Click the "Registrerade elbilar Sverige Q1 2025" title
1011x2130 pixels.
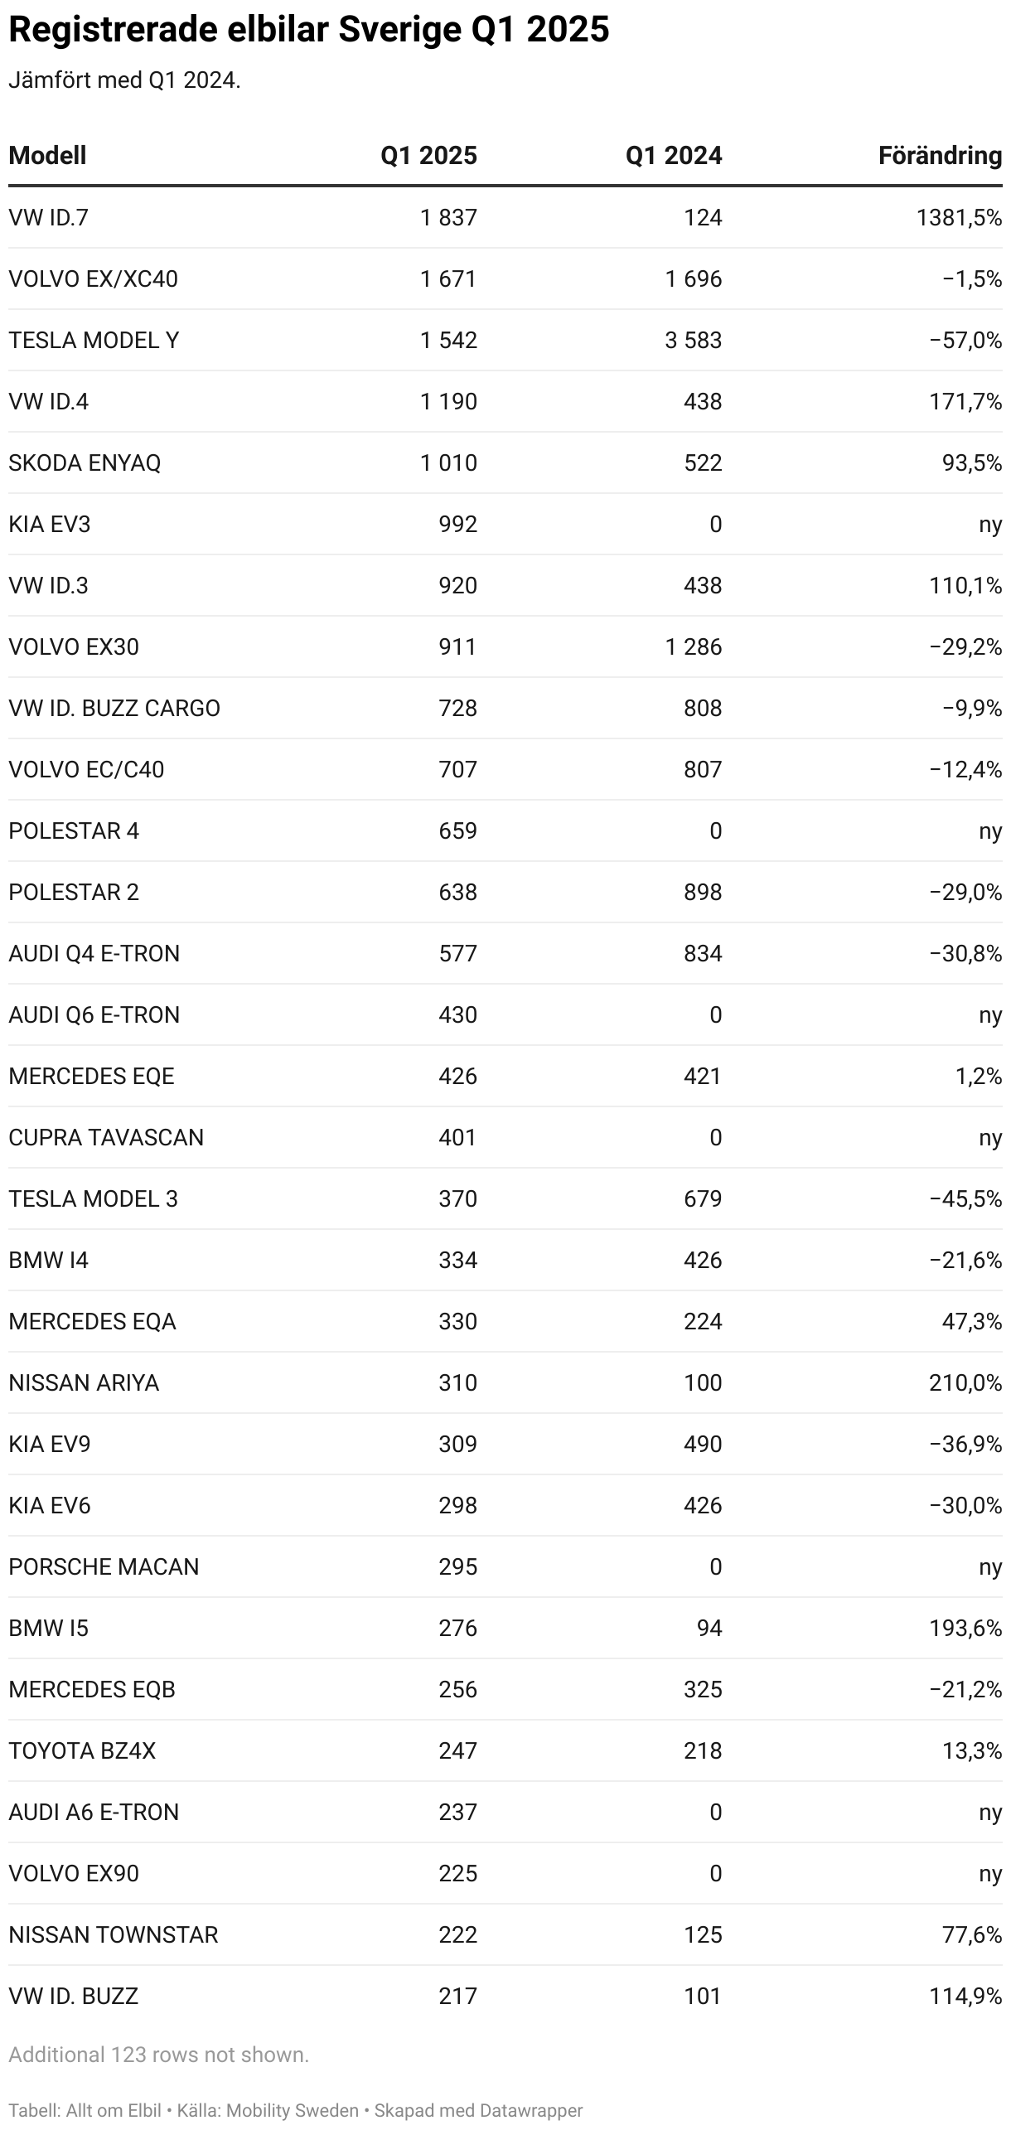click(x=308, y=30)
